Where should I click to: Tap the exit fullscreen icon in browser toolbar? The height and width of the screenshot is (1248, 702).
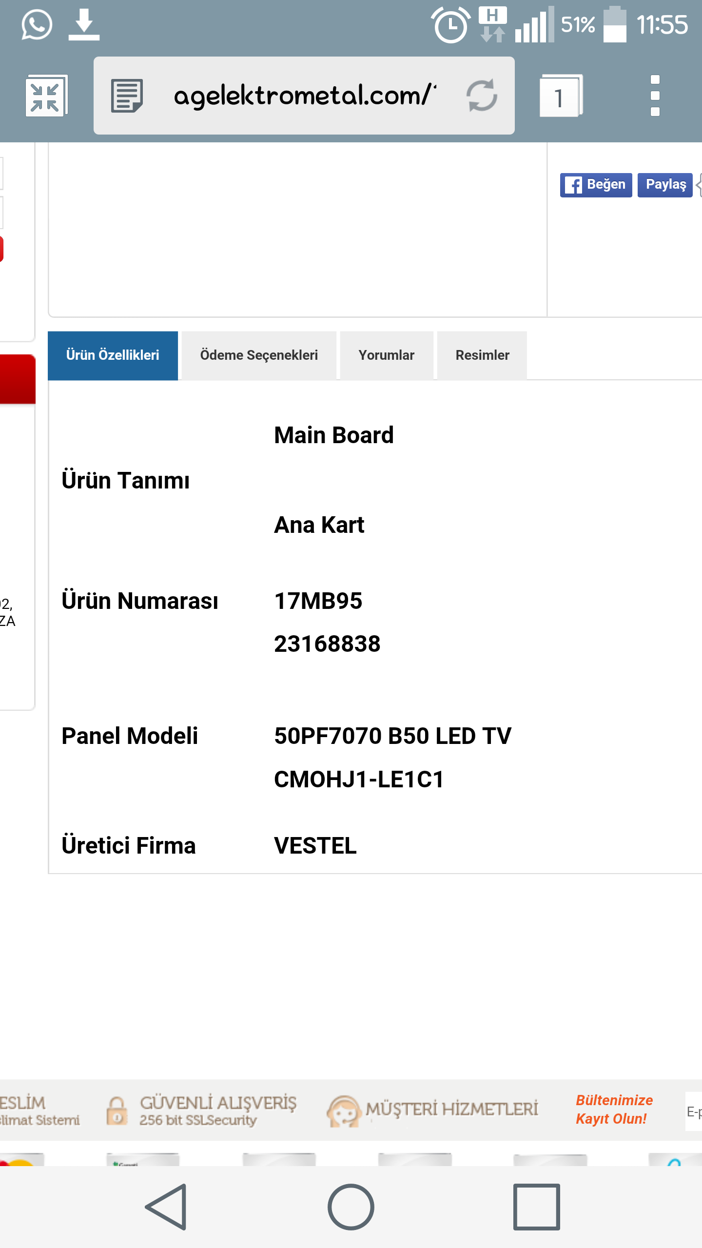pyautogui.click(x=46, y=96)
